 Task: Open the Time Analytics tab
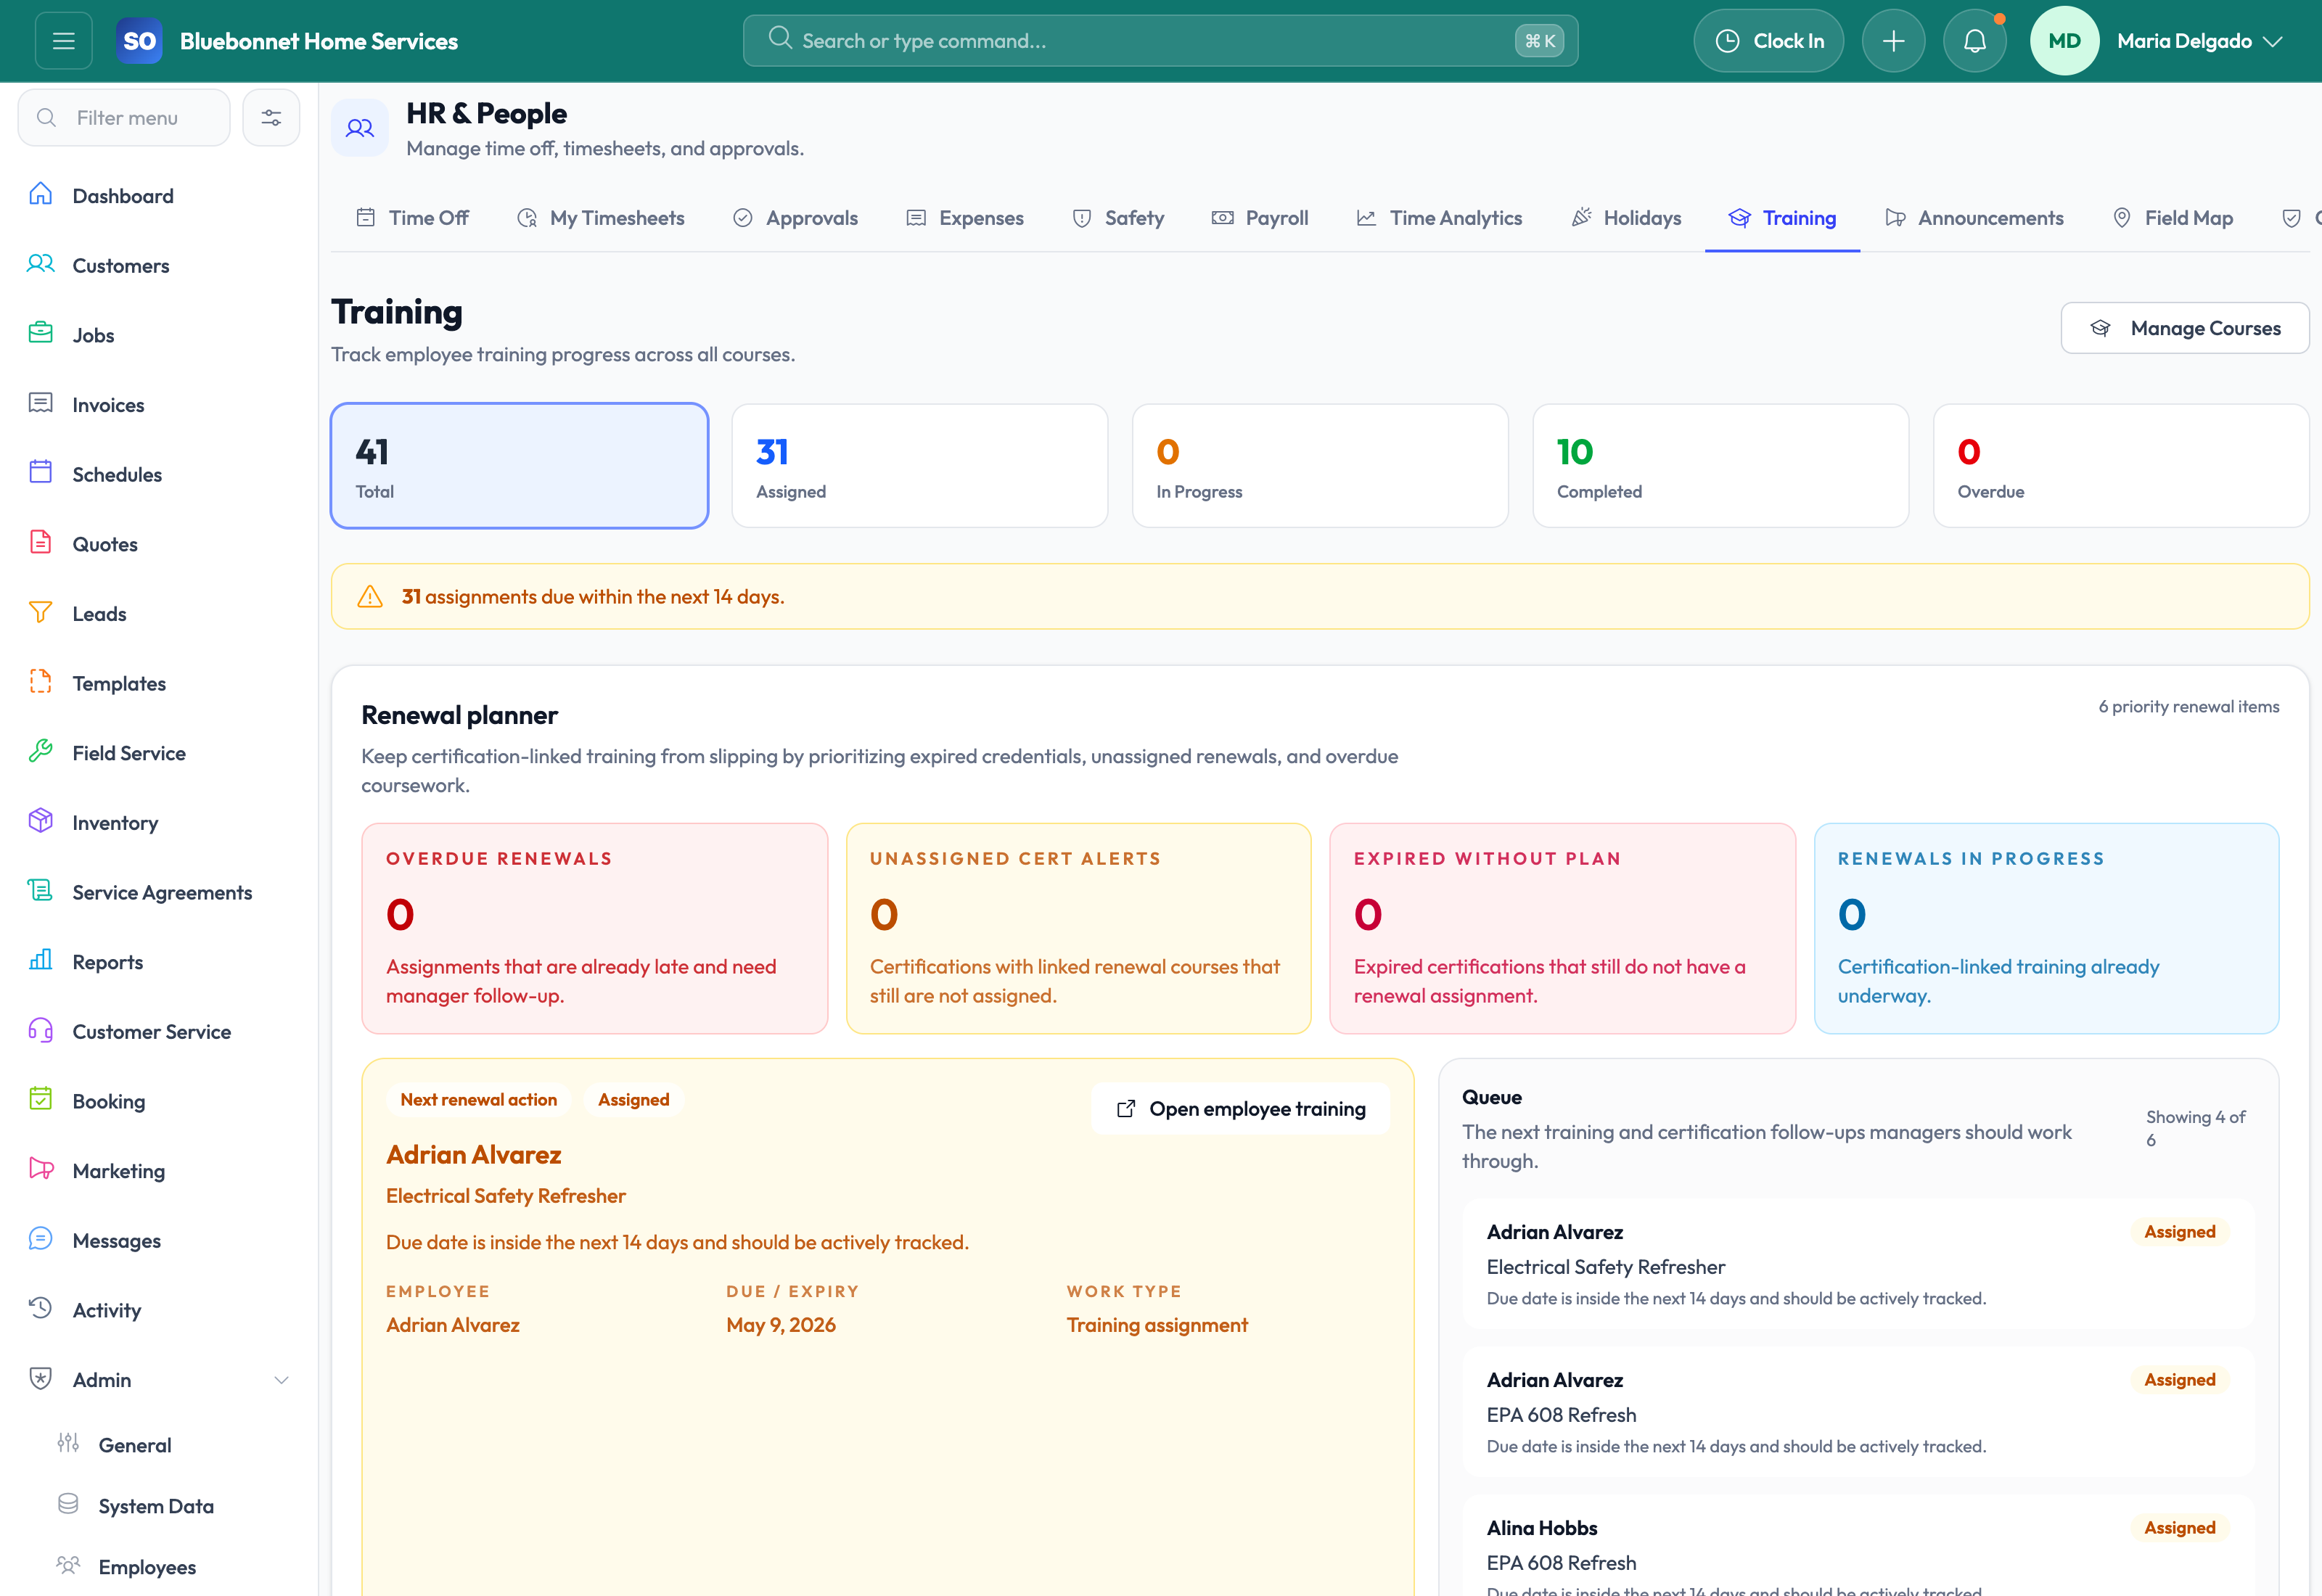coord(1440,218)
